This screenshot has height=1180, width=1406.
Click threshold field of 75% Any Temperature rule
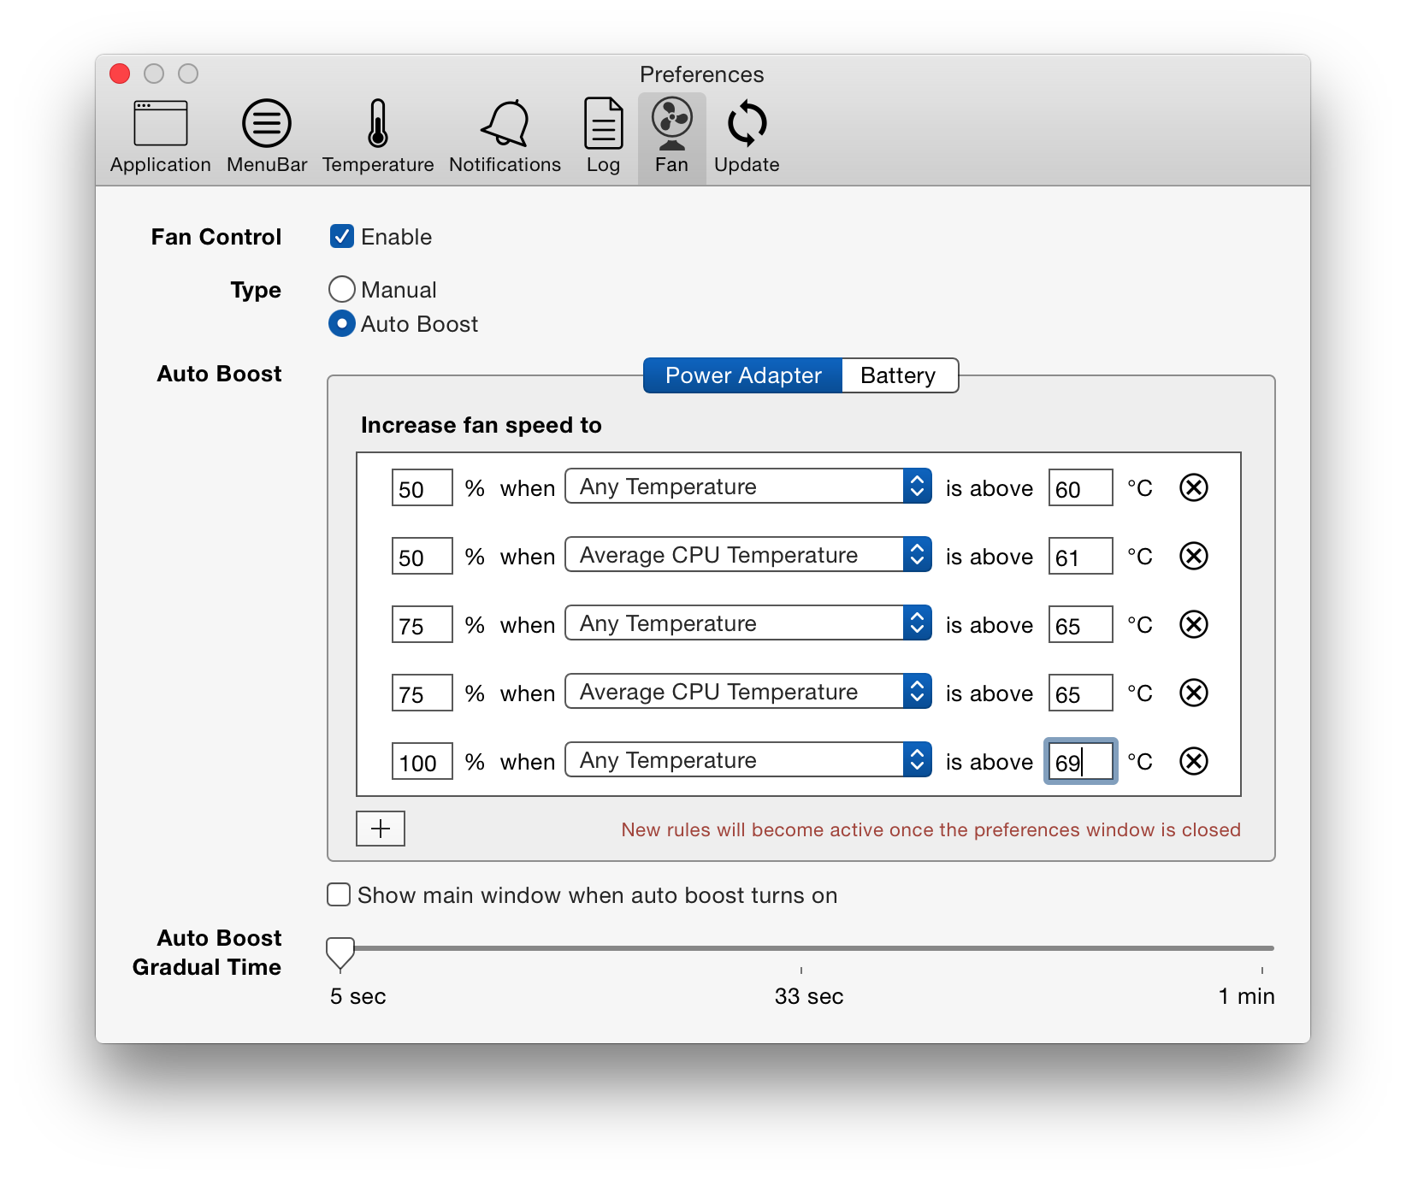point(1081,624)
